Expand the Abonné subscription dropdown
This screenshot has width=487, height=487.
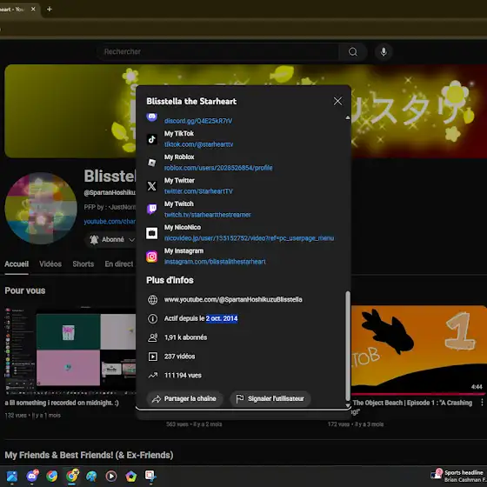(131, 240)
